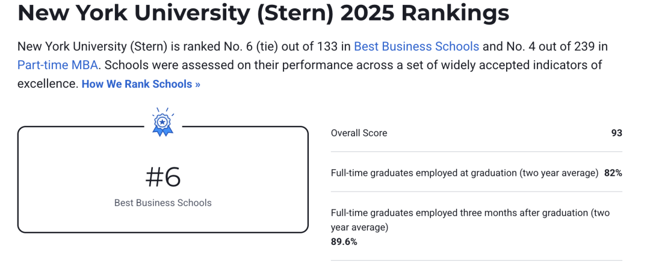
Task: Click the How We Rank Schools link
Action: 141,84
